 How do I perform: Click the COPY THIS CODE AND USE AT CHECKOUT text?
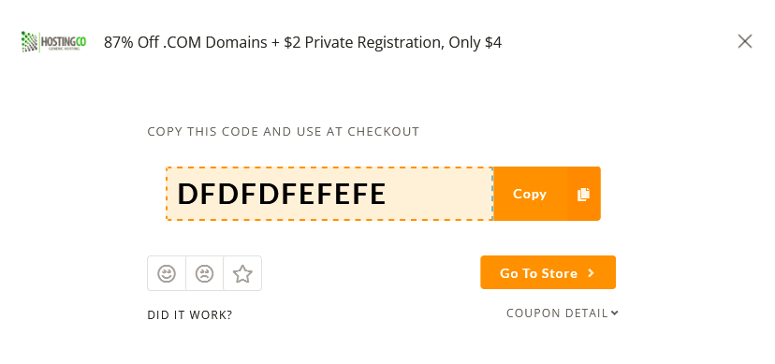(x=284, y=131)
